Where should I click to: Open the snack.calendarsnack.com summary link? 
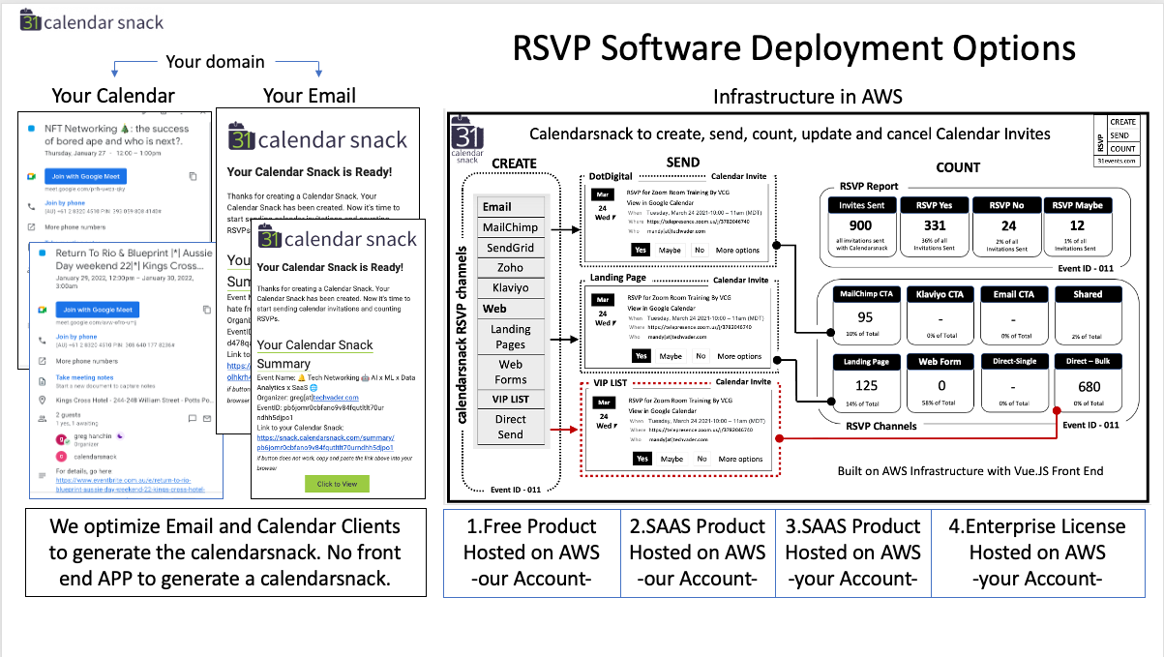point(325,443)
